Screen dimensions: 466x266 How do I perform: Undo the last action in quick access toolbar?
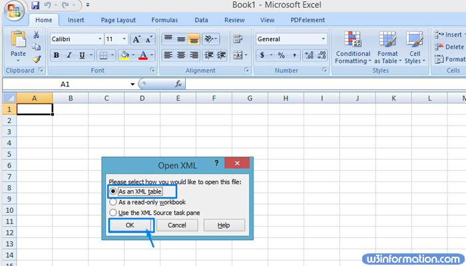pos(47,5)
